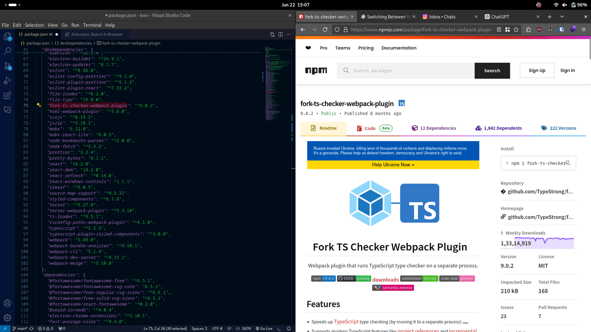Open VS Code Manage gear menu
Screen dimensions: 591x332
click(x=7, y=318)
